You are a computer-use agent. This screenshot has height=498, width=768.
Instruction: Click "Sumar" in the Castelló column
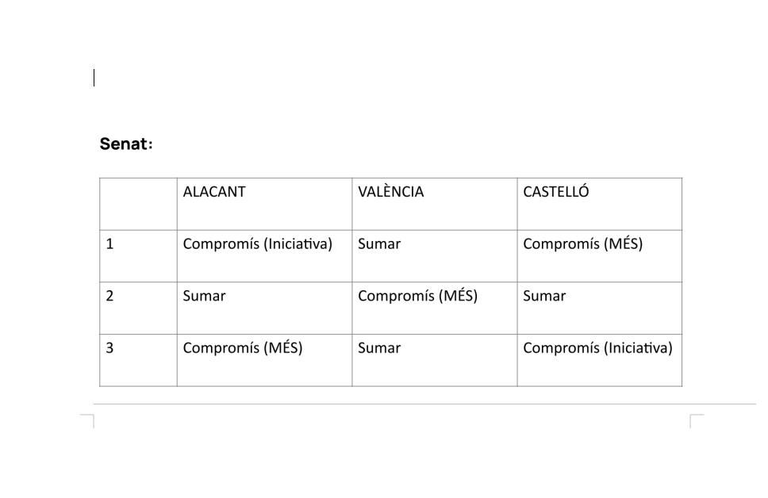tap(544, 297)
